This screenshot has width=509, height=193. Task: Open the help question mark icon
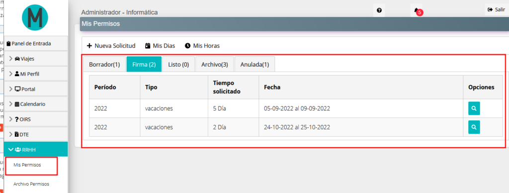[379, 10]
